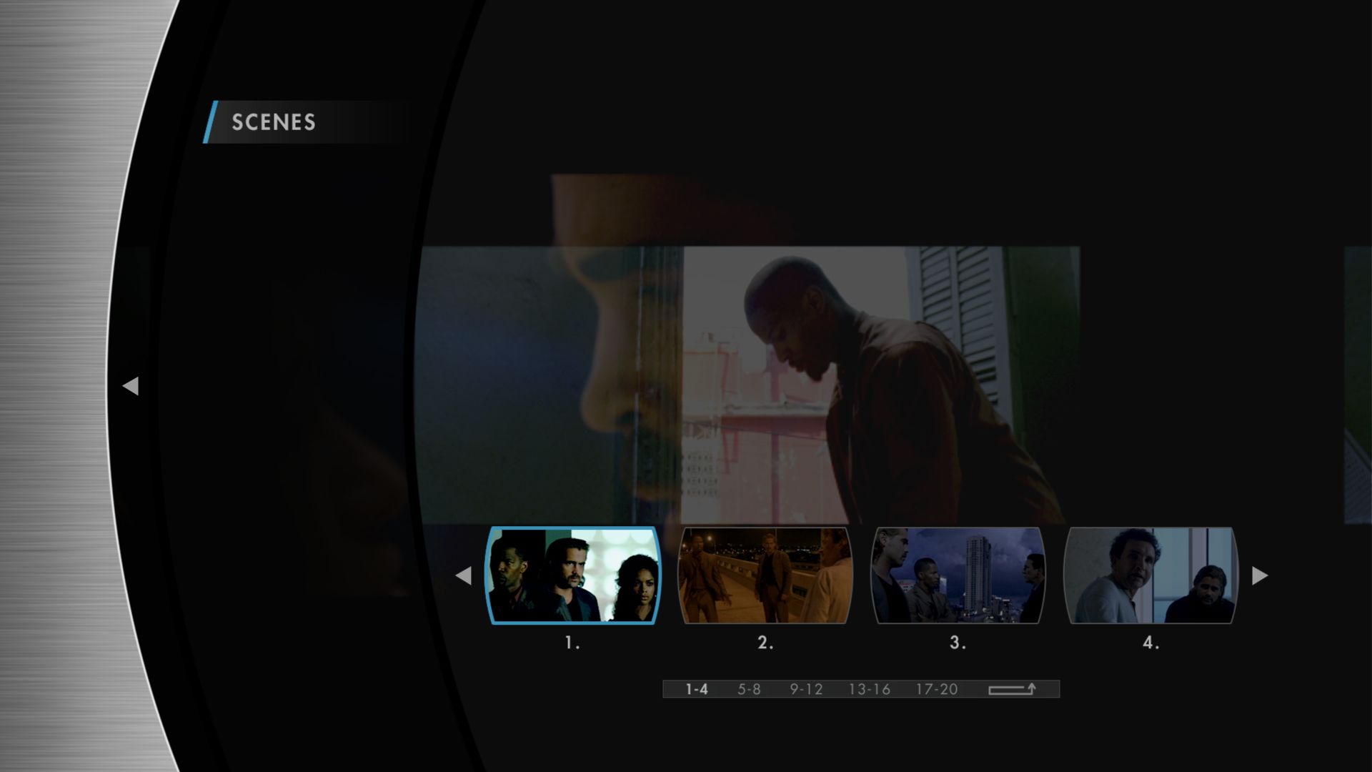Image resolution: width=1372 pixels, height=772 pixels.
Task: Click the scene number label "3."
Action: click(x=958, y=643)
